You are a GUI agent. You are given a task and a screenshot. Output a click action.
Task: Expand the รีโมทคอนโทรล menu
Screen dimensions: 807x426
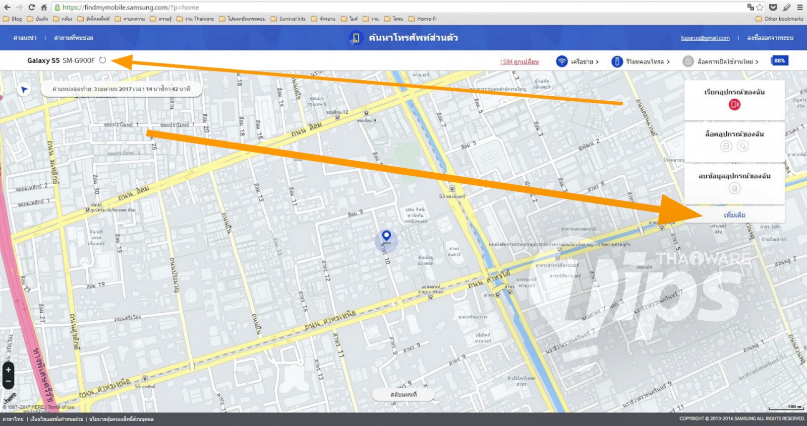coord(648,61)
